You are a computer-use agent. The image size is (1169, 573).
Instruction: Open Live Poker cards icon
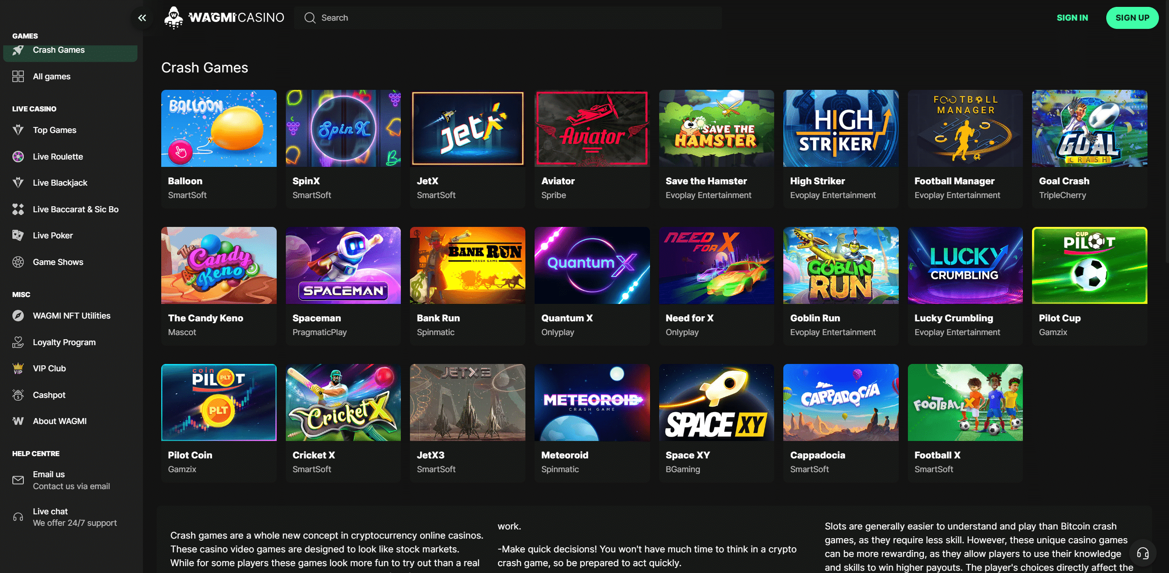(x=18, y=236)
